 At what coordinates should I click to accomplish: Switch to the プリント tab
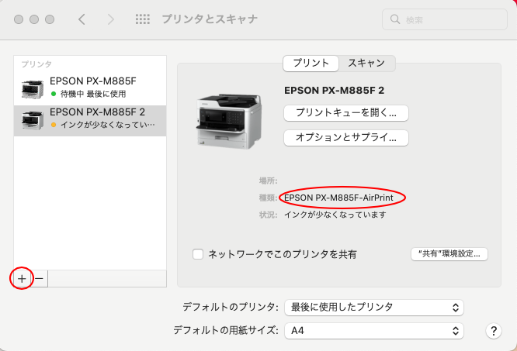[311, 64]
